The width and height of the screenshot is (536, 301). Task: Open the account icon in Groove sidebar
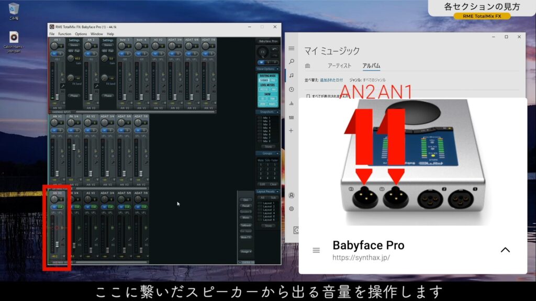(x=291, y=195)
